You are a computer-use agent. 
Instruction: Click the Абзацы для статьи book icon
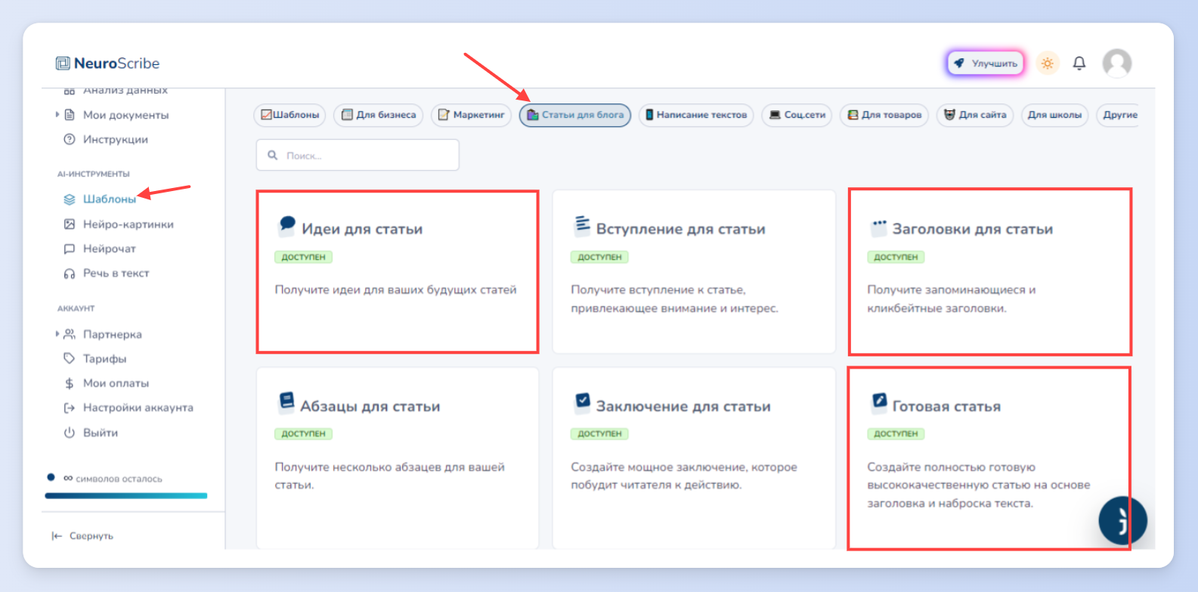[287, 402]
